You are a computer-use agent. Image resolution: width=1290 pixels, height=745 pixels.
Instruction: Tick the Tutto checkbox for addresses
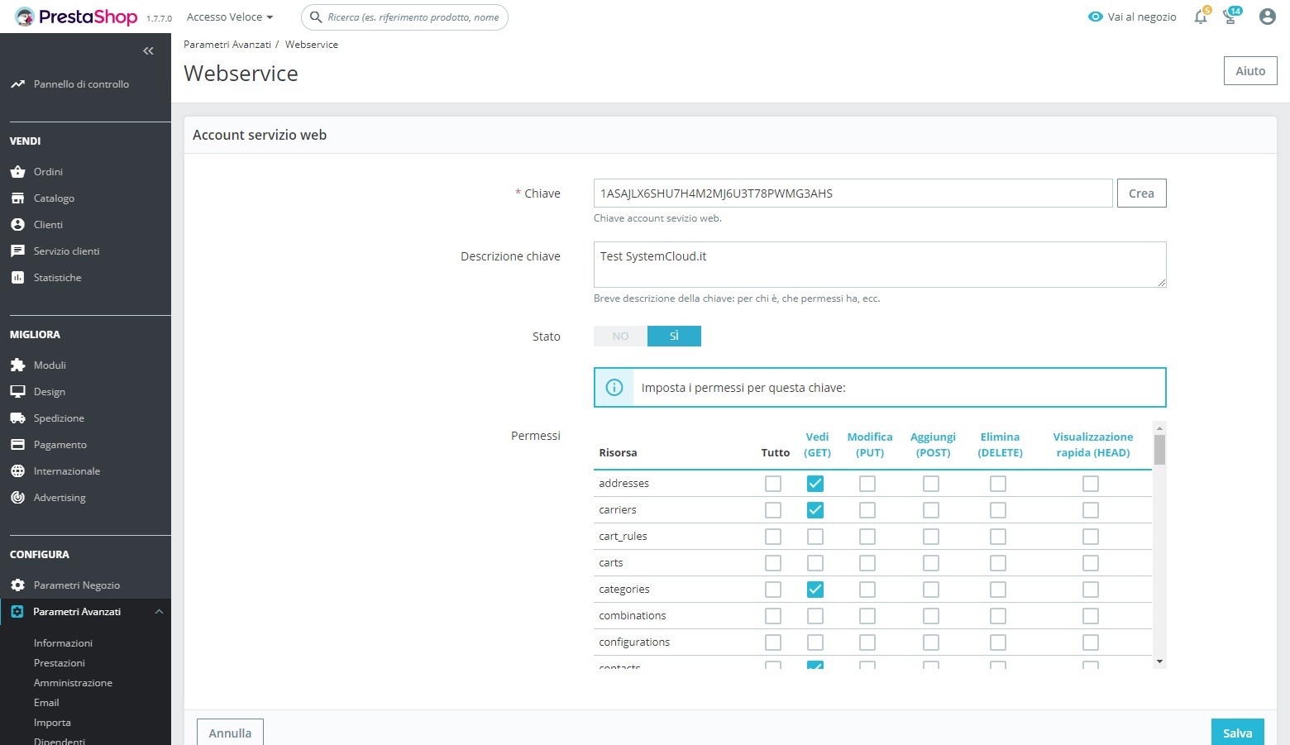pyautogui.click(x=773, y=484)
